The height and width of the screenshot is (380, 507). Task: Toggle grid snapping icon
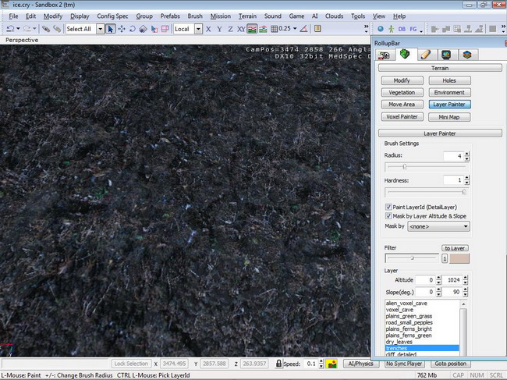click(274, 29)
